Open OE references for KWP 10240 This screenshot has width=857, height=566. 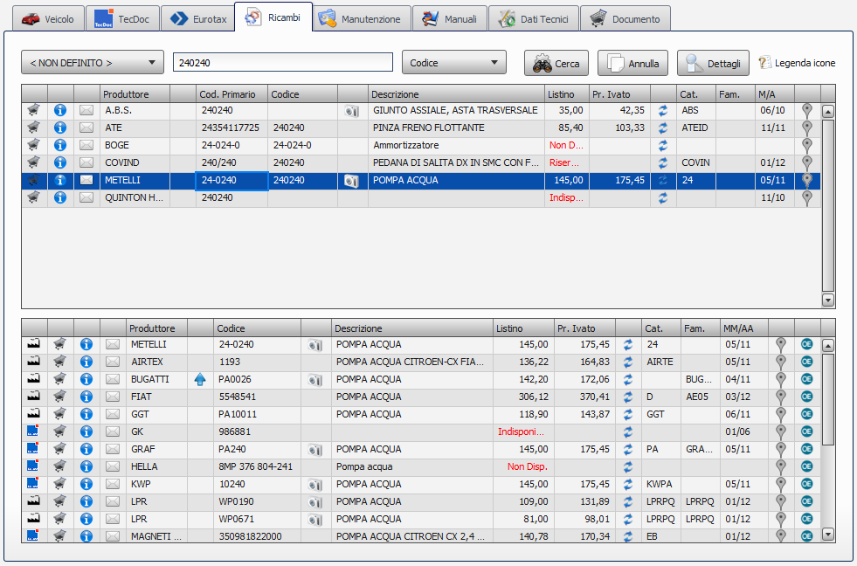806,484
